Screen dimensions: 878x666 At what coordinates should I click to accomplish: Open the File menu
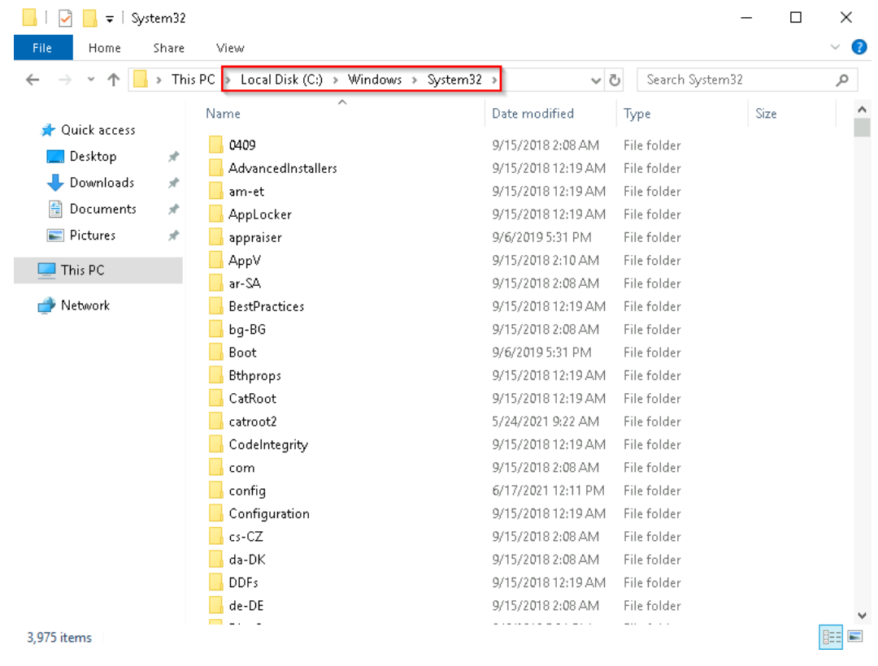(42, 48)
